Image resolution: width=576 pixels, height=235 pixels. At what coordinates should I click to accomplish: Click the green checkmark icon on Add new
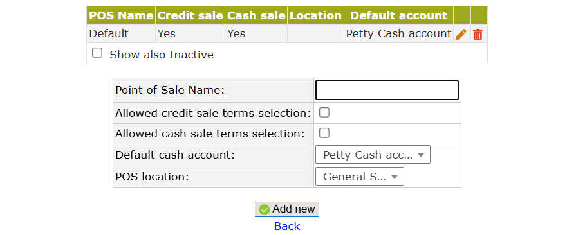click(264, 210)
